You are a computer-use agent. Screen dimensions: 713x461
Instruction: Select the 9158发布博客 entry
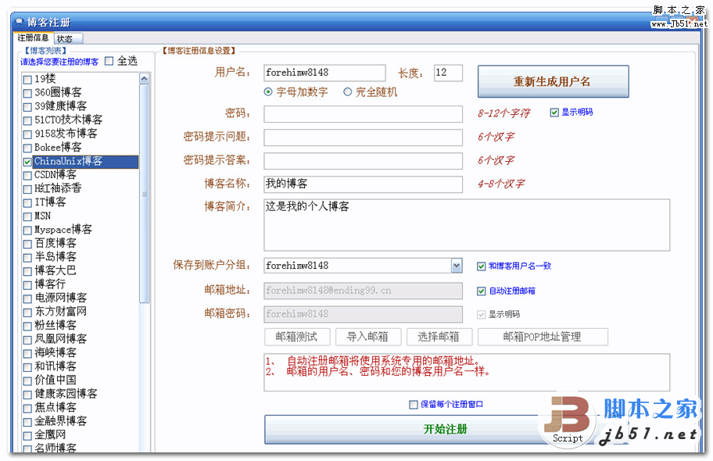pos(66,134)
